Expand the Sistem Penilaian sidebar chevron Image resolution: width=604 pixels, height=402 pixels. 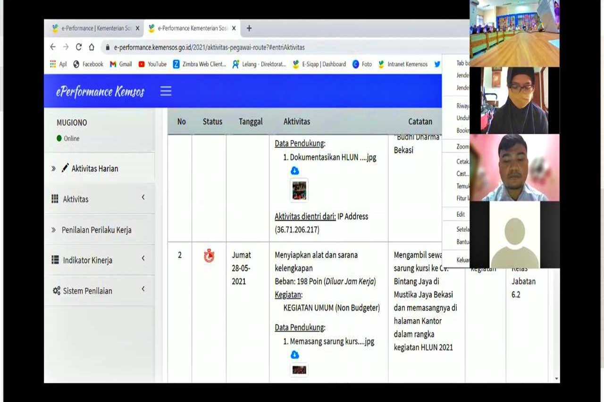coord(143,289)
